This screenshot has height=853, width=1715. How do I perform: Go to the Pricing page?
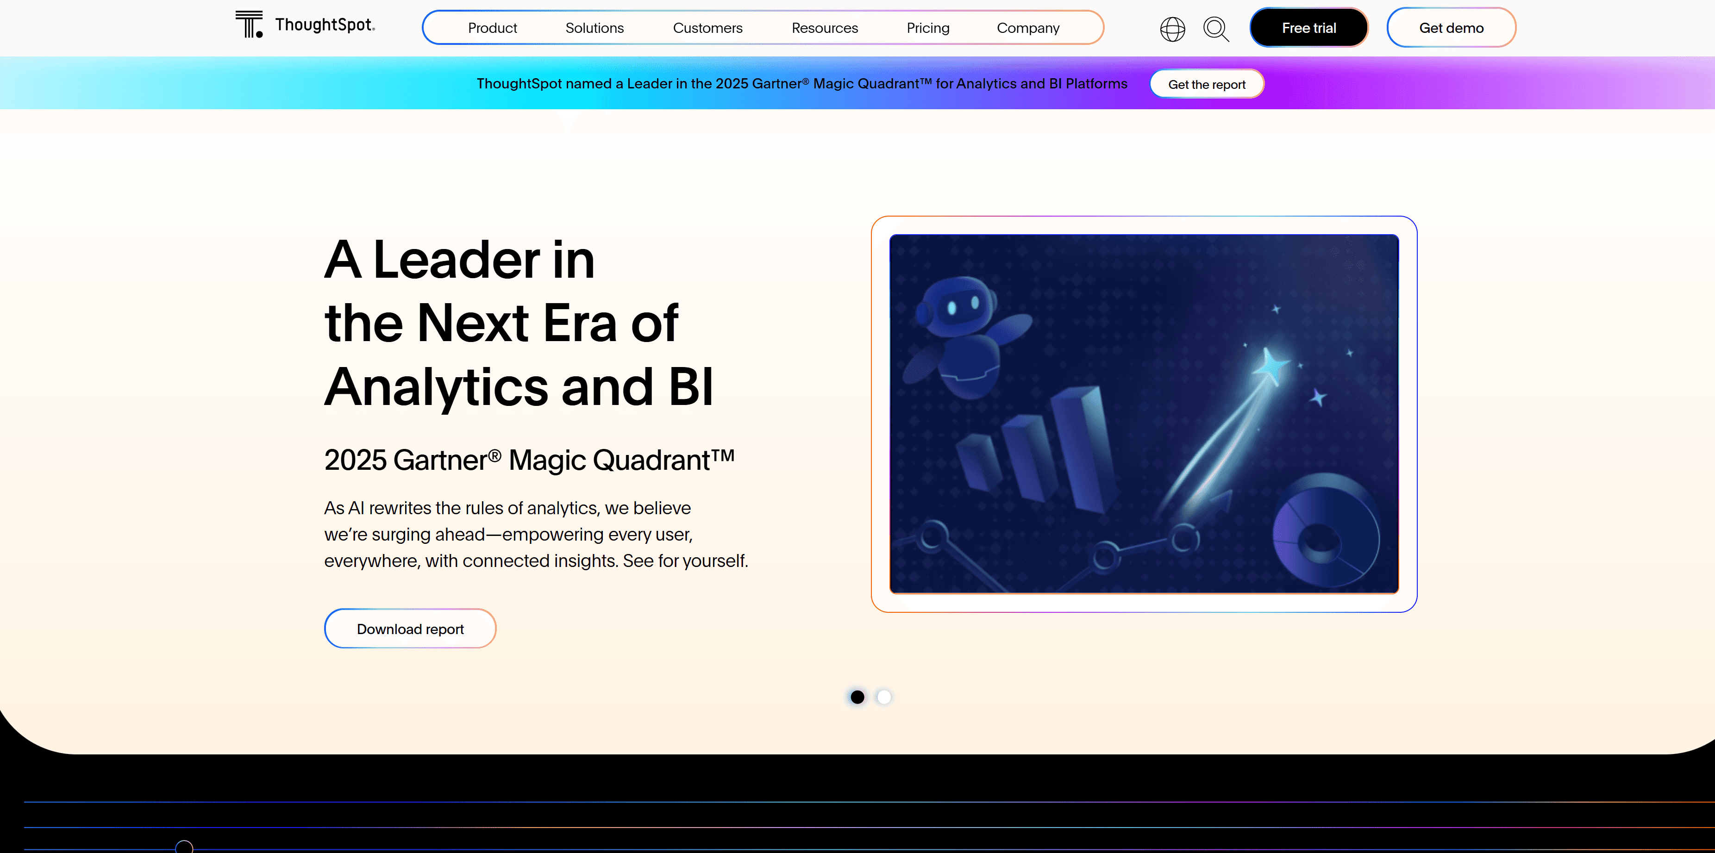pyautogui.click(x=927, y=28)
